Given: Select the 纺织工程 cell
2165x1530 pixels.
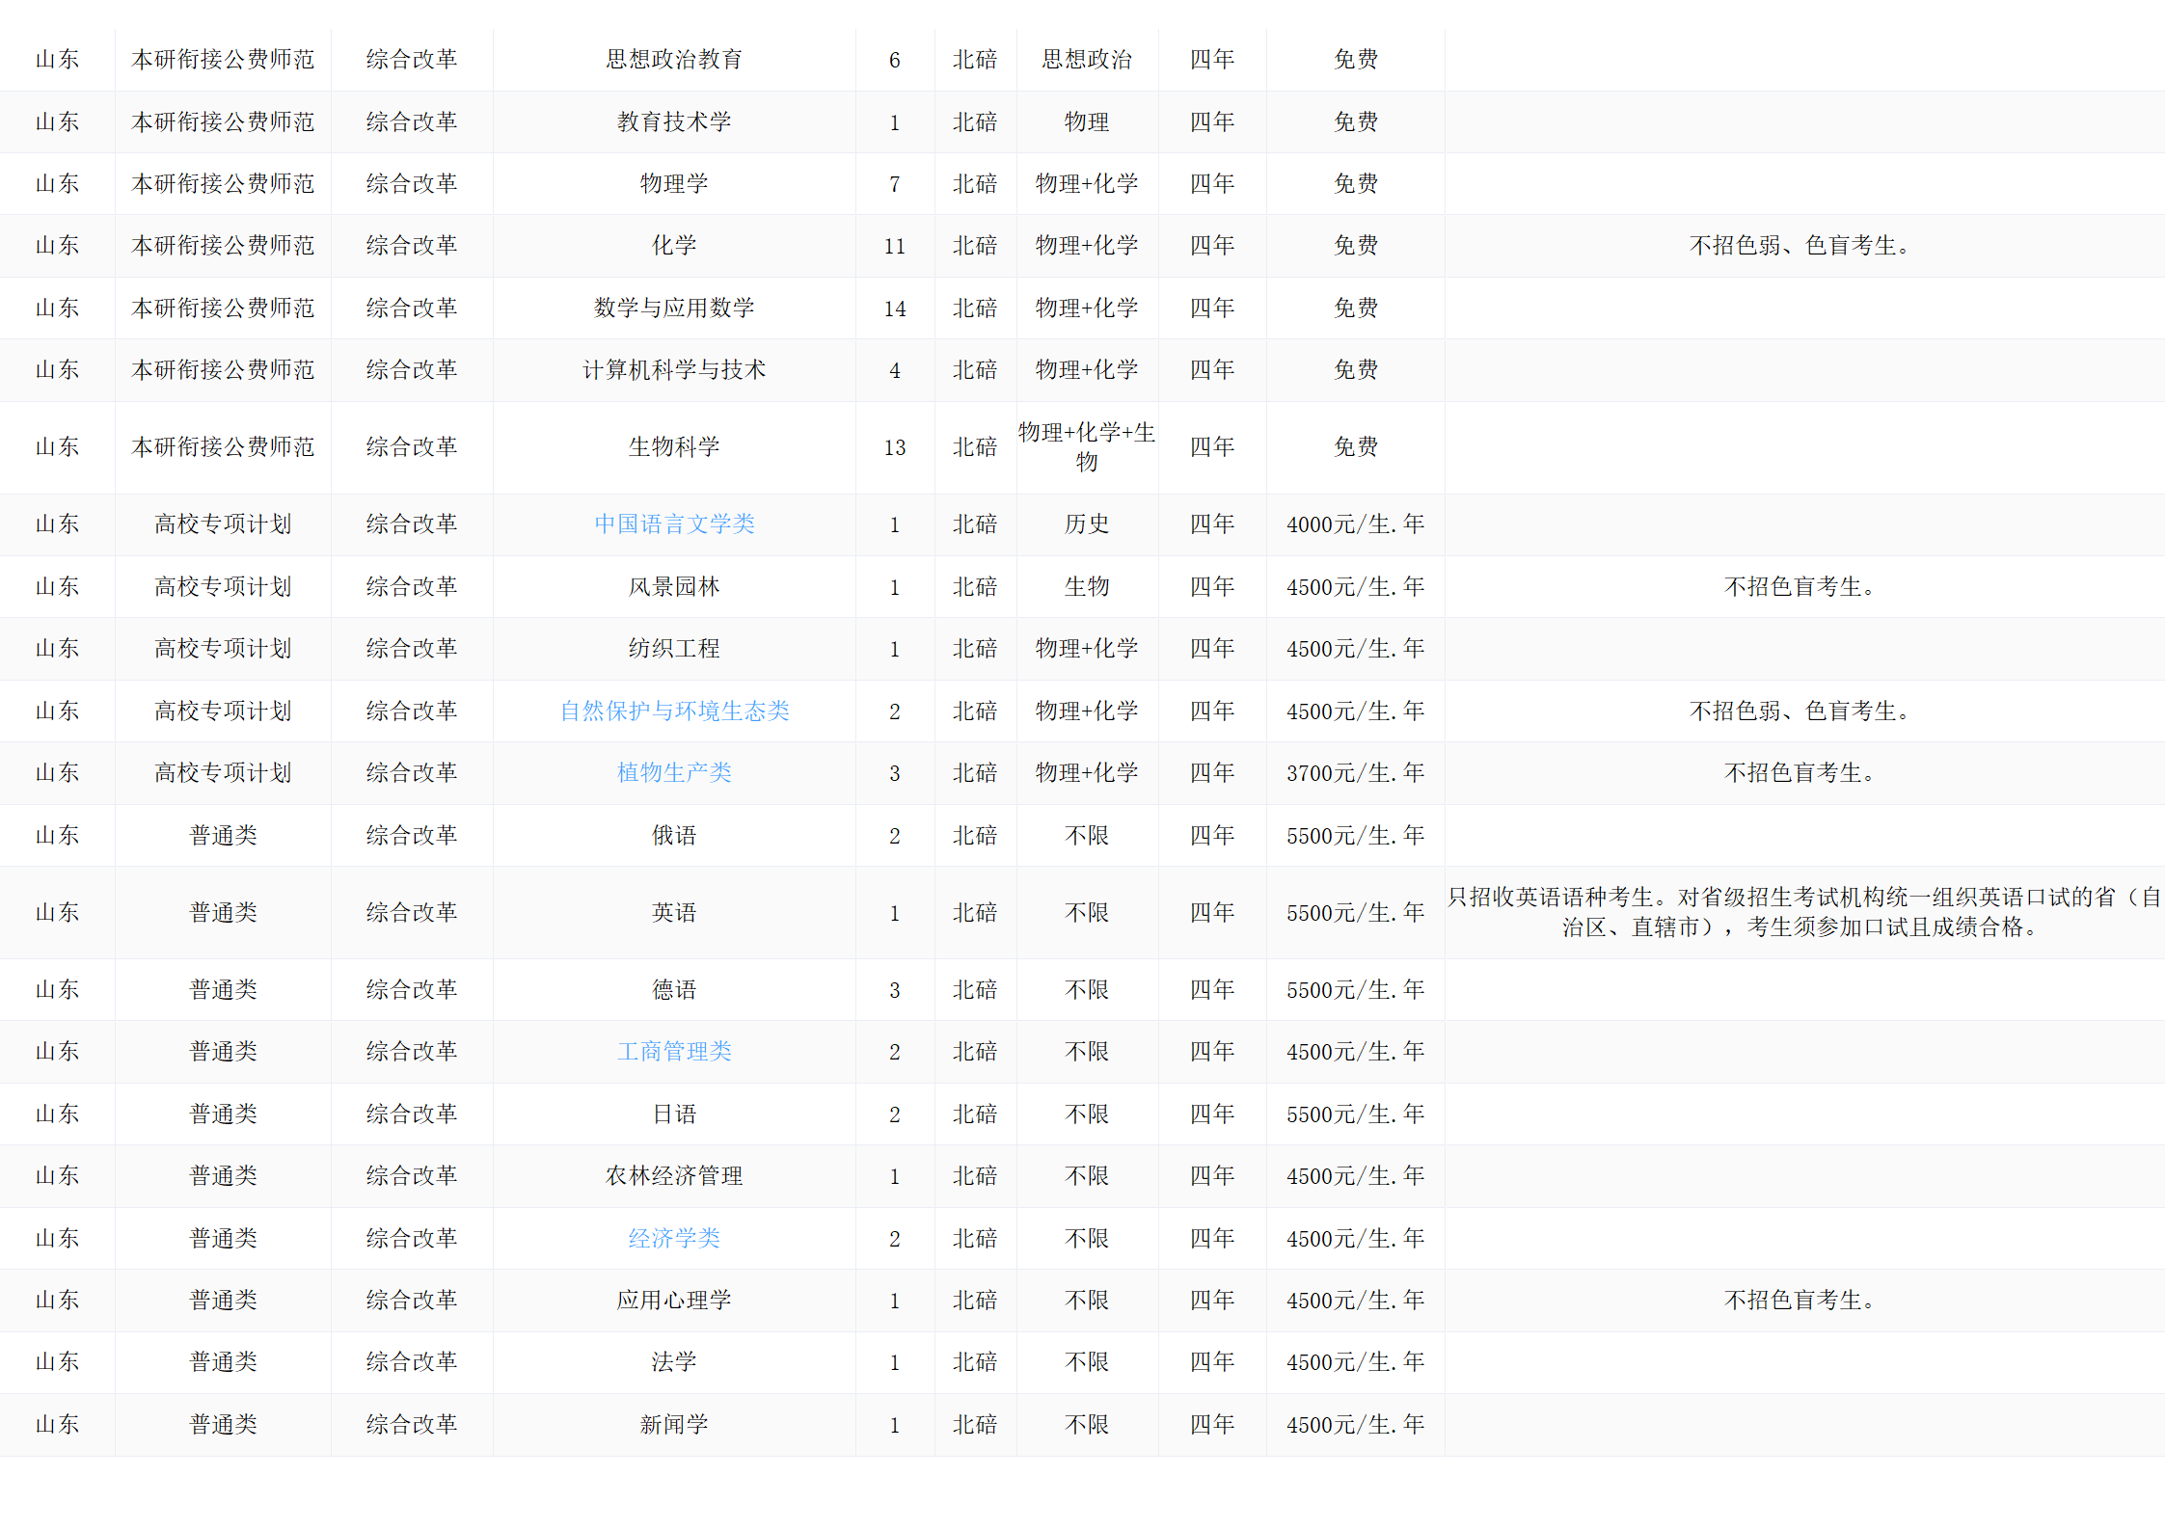Looking at the screenshot, I should (674, 649).
